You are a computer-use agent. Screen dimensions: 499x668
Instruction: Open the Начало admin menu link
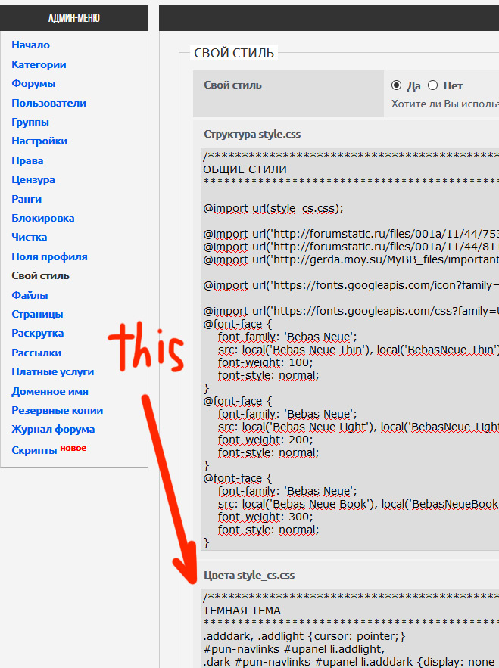30,45
